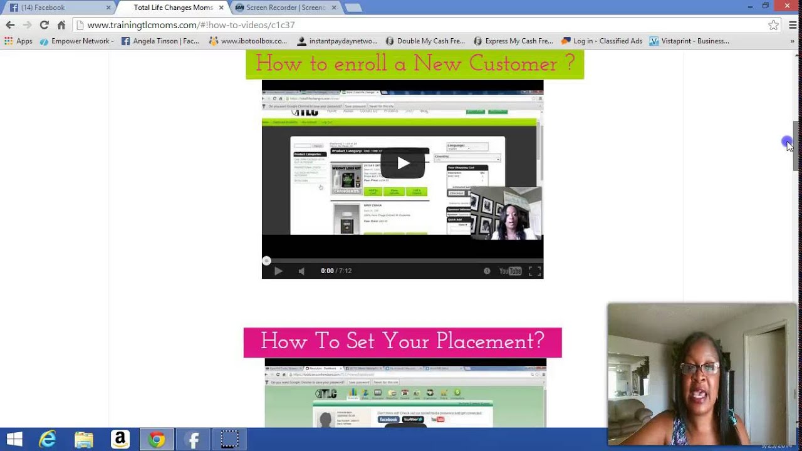Screen dimensions: 802x451
Task: Close the Facebook tab
Action: coord(108,8)
